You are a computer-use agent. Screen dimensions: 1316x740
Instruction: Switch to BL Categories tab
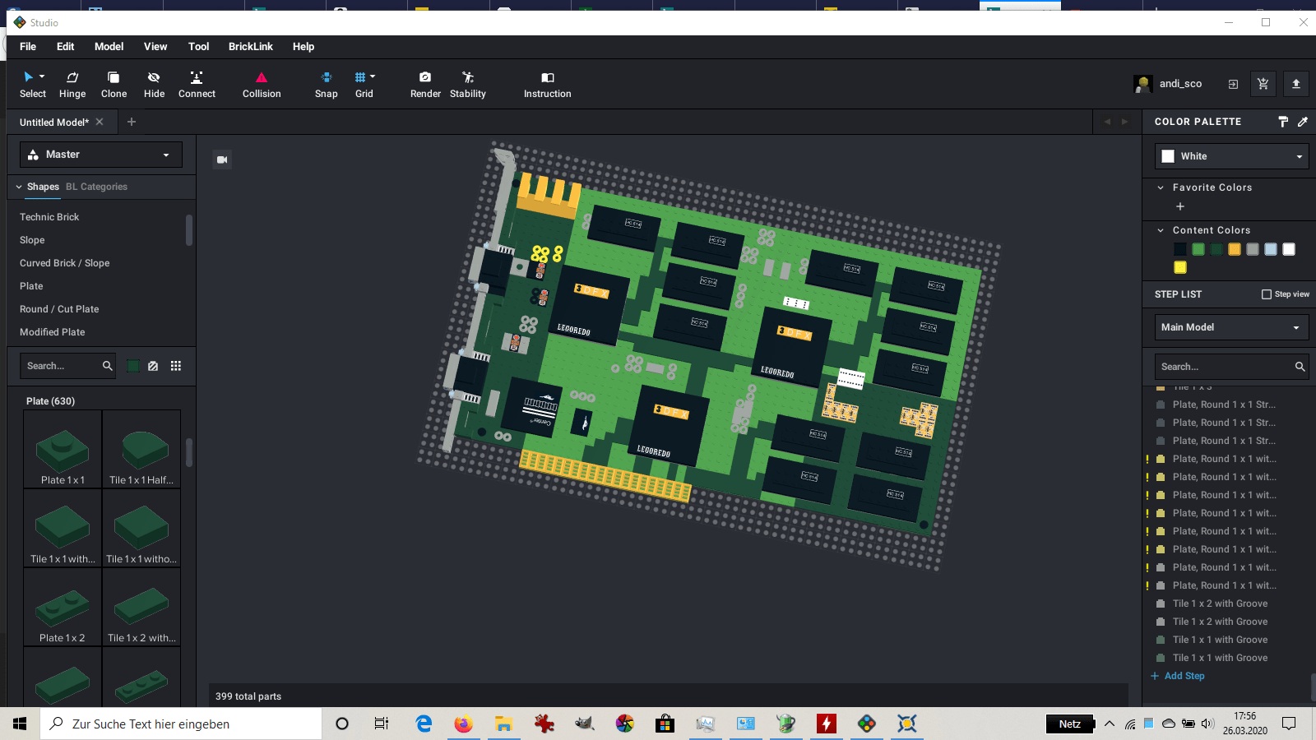96,187
